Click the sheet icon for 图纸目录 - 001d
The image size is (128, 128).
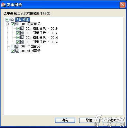coord(22,37)
